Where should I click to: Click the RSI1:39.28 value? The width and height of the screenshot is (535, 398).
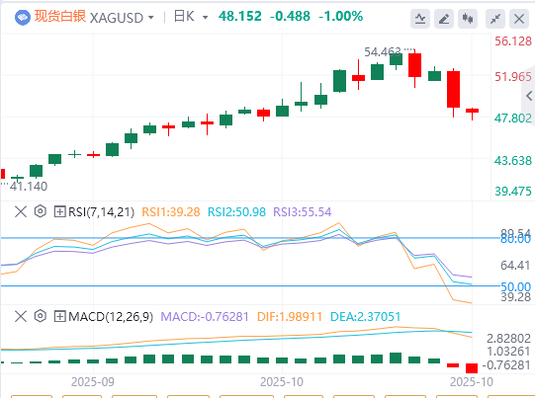[171, 212]
